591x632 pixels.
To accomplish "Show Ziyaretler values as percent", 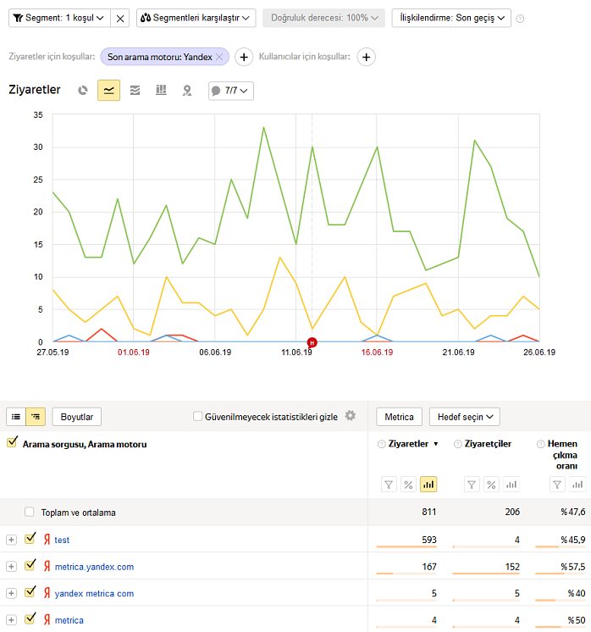I will pyautogui.click(x=408, y=485).
